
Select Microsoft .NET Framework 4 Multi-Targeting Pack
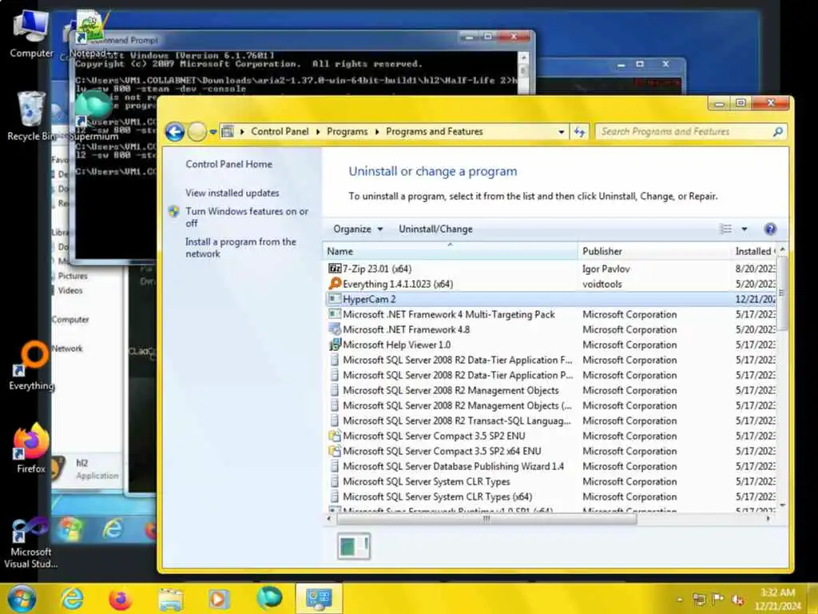tap(550, 314)
